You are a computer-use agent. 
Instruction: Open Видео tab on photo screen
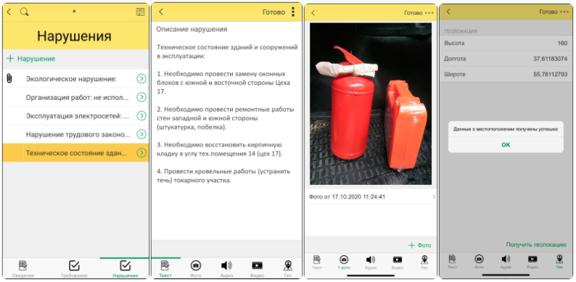398,262
